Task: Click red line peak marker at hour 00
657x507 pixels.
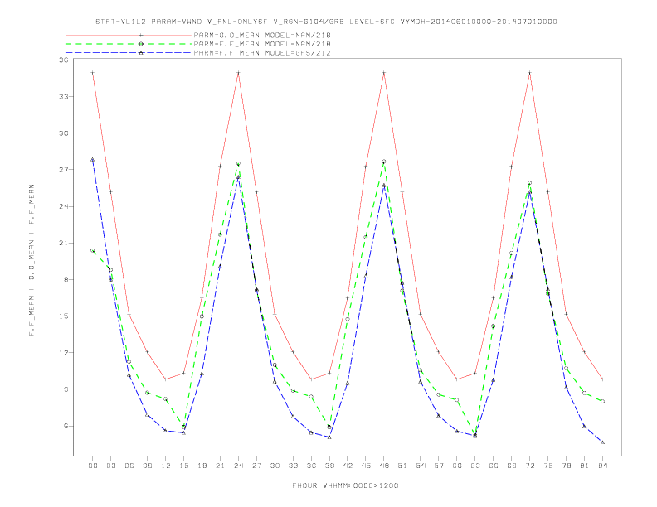Action: click(93, 73)
